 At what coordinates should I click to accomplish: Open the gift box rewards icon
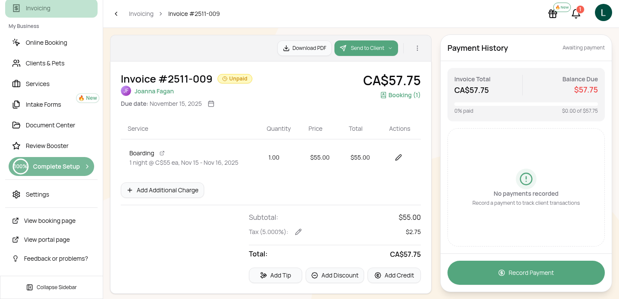pyautogui.click(x=553, y=14)
